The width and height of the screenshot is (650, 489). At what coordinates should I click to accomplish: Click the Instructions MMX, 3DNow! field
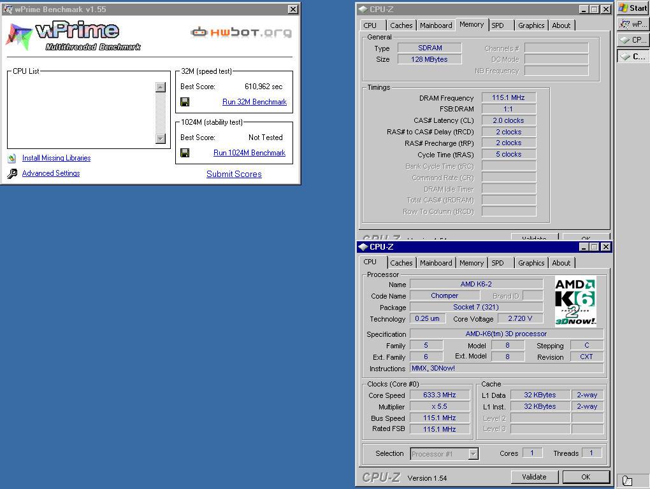click(507, 368)
